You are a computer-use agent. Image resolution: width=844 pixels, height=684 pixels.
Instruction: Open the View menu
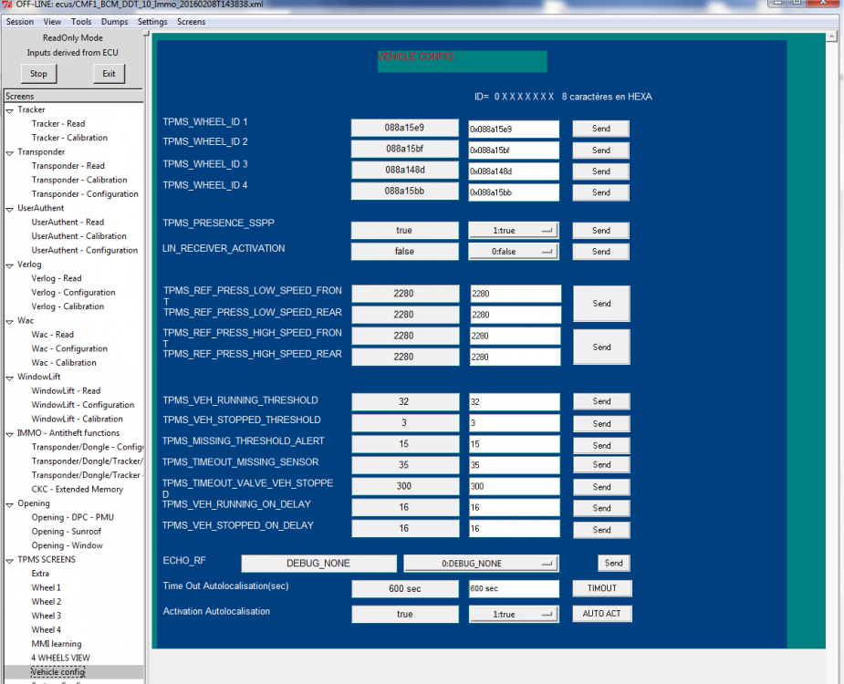pyautogui.click(x=52, y=22)
